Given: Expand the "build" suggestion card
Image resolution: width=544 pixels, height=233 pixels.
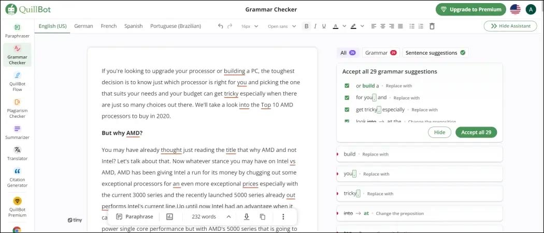Looking at the screenshot, I should (420, 154).
